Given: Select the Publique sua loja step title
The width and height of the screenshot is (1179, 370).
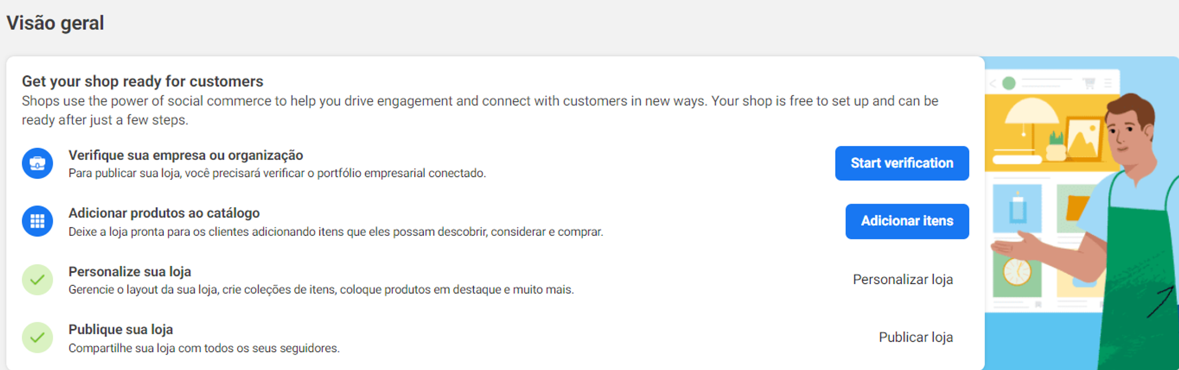Looking at the screenshot, I should [x=121, y=329].
